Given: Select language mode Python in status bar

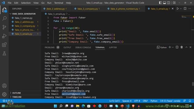Looking at the screenshot, I should (x=154, y=101).
